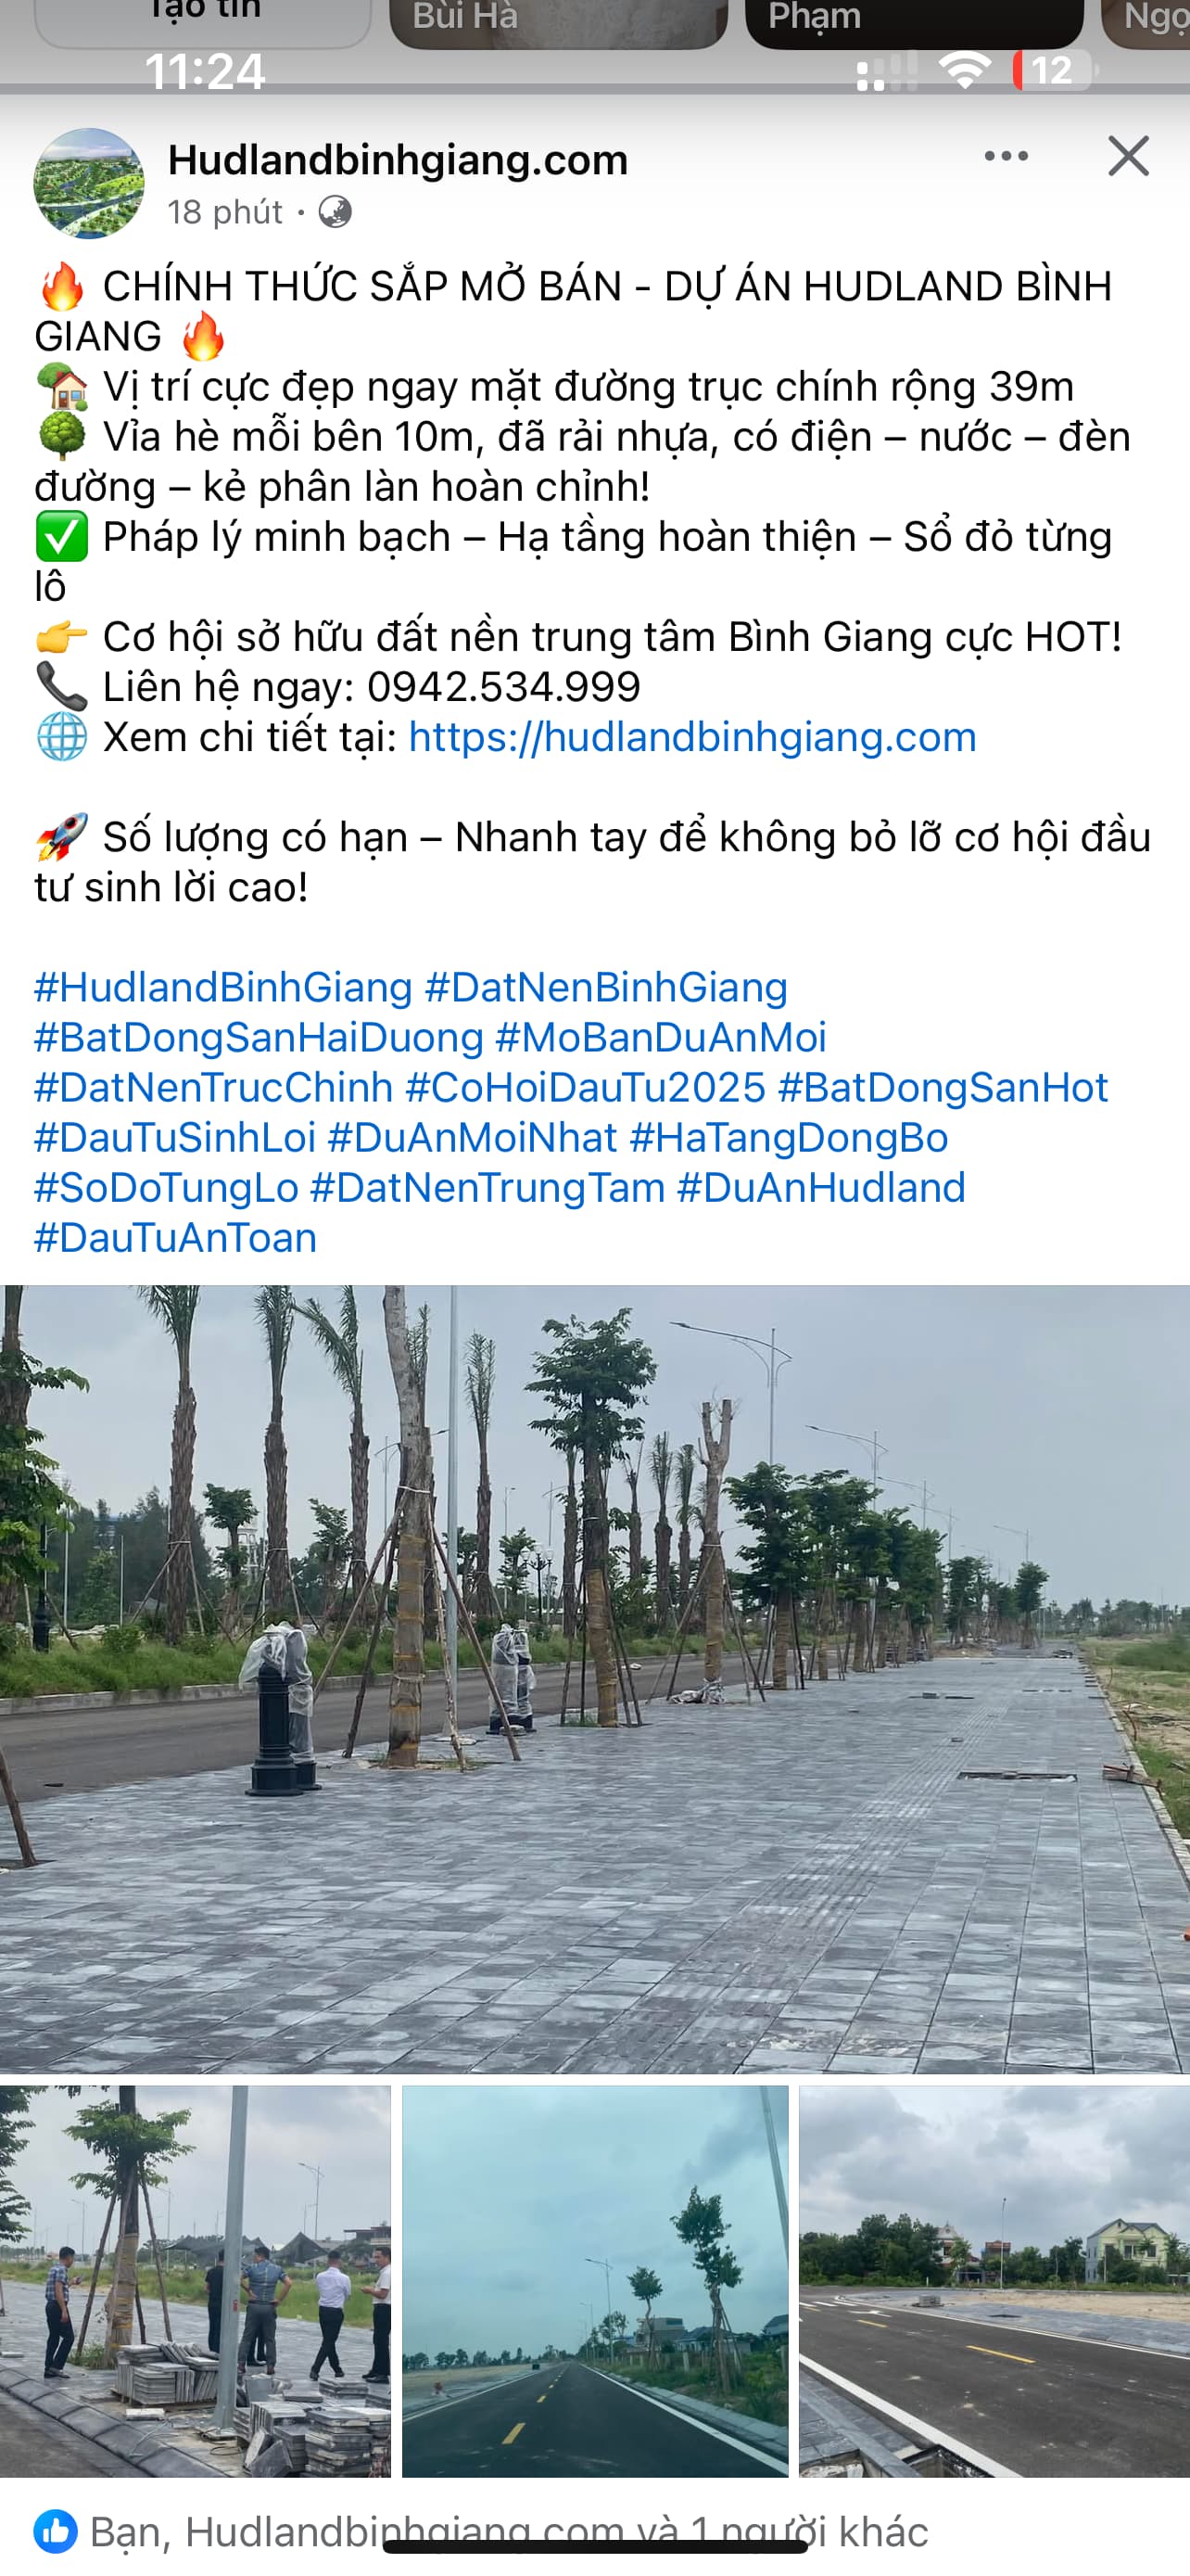Open Hudlandbinhgiang.com page name
The image size is (1190, 2576).
tap(398, 160)
